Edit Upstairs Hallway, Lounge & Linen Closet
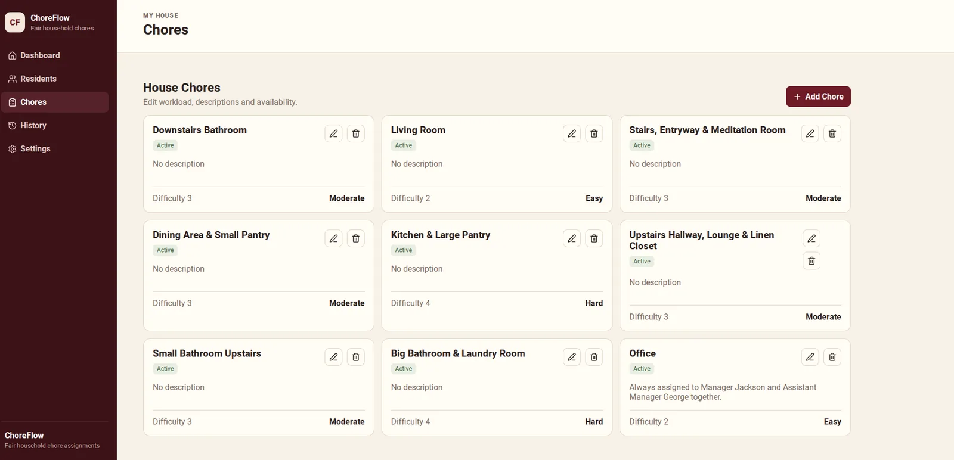 (811, 238)
